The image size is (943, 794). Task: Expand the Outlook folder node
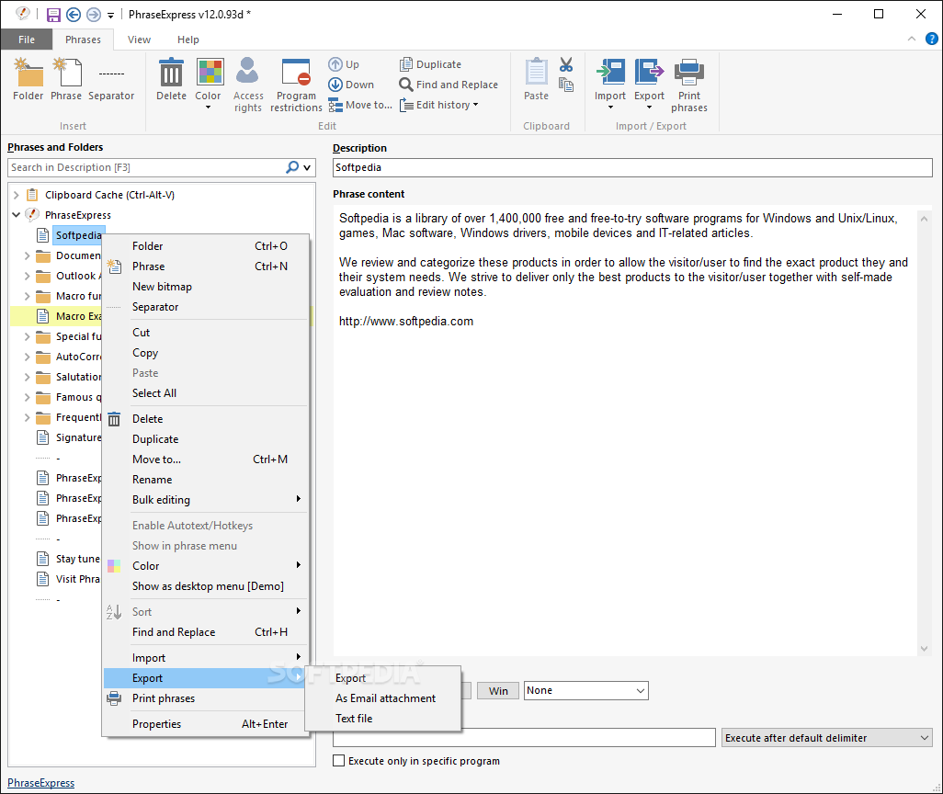(27, 276)
